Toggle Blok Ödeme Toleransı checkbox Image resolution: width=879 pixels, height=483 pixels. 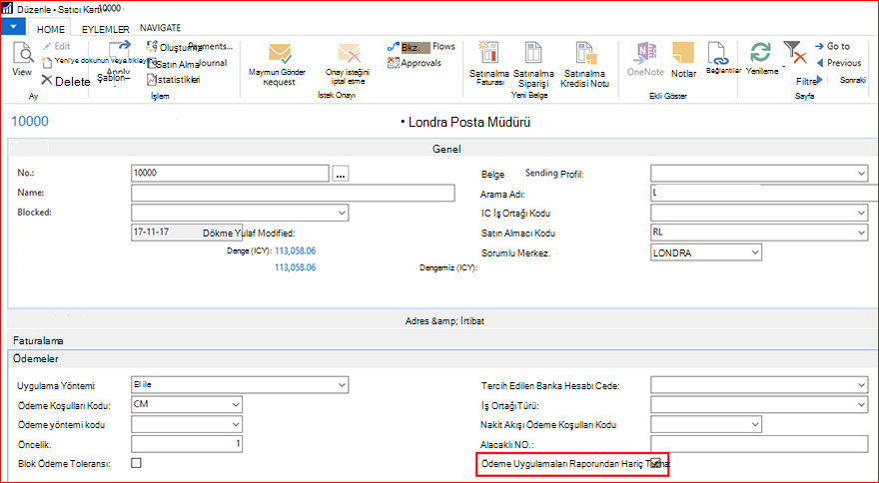click(x=136, y=463)
